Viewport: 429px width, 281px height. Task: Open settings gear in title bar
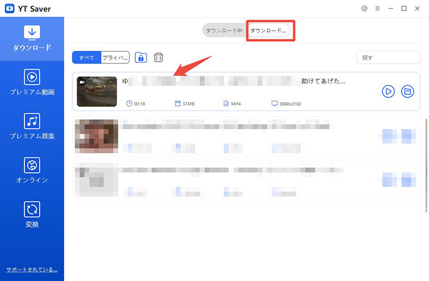364,9
